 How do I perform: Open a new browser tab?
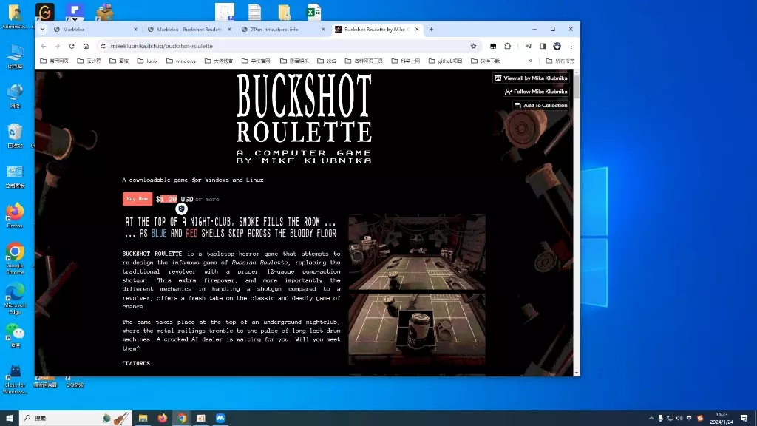click(431, 30)
